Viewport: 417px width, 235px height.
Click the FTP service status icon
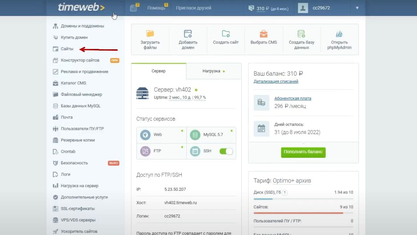click(x=145, y=151)
